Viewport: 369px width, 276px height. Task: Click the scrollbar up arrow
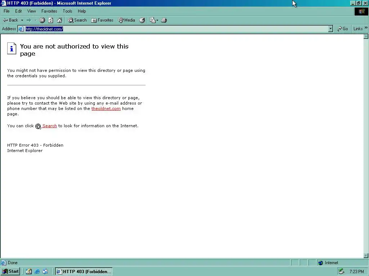(x=366, y=36)
